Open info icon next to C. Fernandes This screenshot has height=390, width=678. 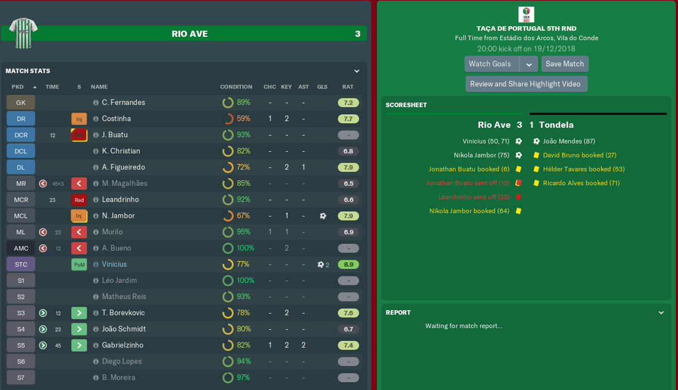pyautogui.click(x=96, y=103)
